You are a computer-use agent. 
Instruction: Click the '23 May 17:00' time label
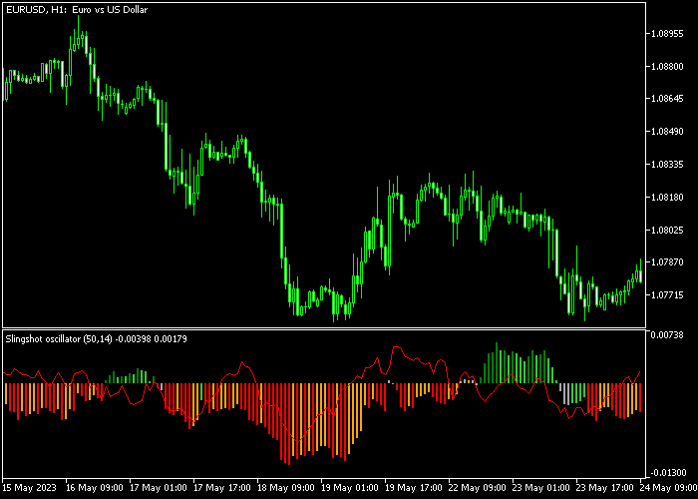coord(605,488)
